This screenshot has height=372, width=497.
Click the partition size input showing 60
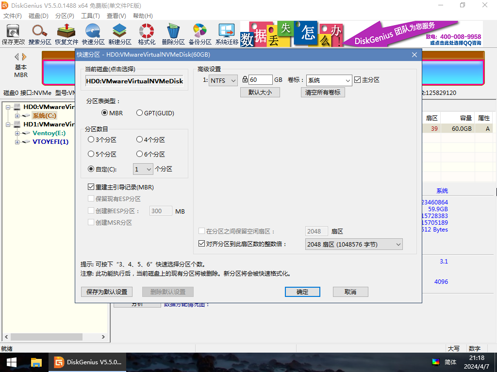click(x=260, y=79)
